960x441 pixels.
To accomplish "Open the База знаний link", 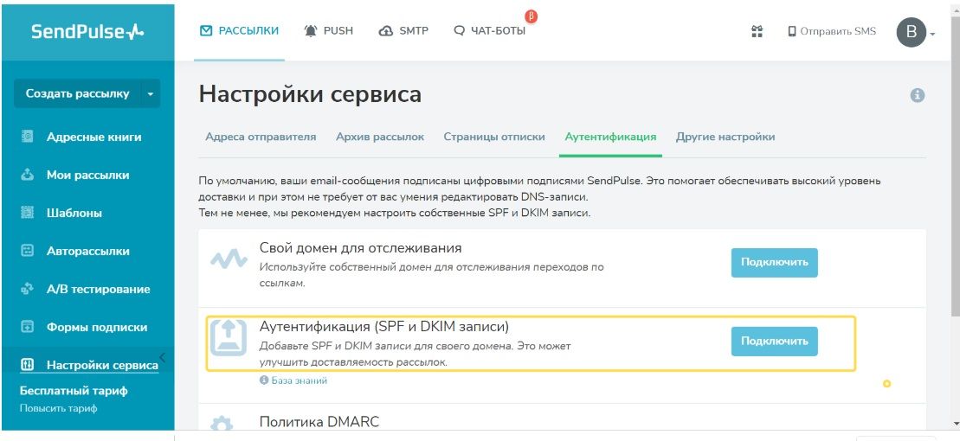I will 300,380.
